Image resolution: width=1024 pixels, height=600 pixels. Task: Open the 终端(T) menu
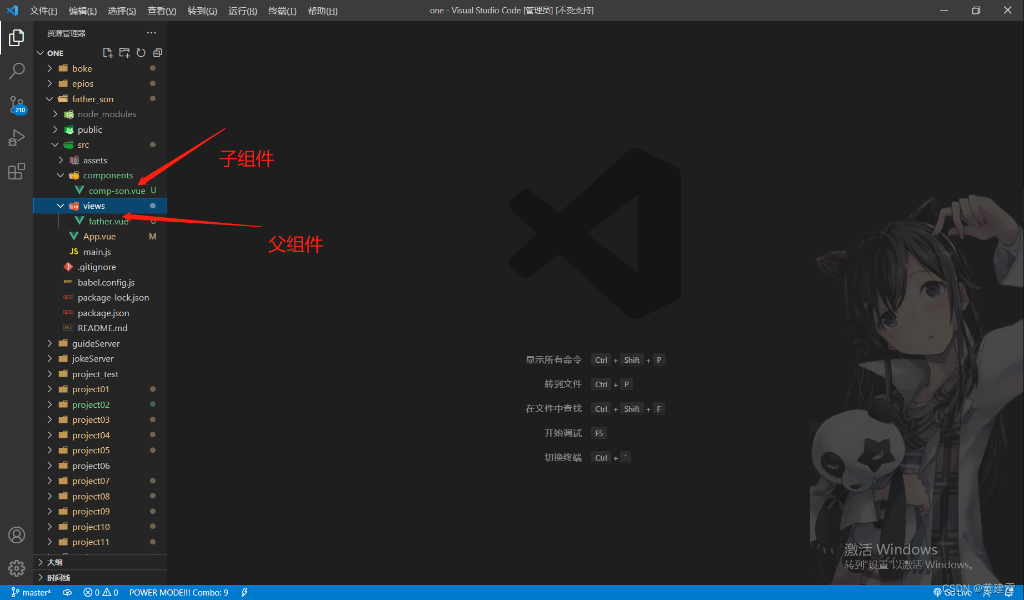(x=282, y=11)
